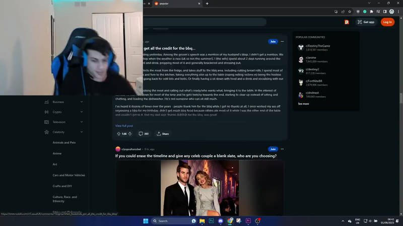
Task: Open the celebrity couple photo
Action: pos(199,188)
